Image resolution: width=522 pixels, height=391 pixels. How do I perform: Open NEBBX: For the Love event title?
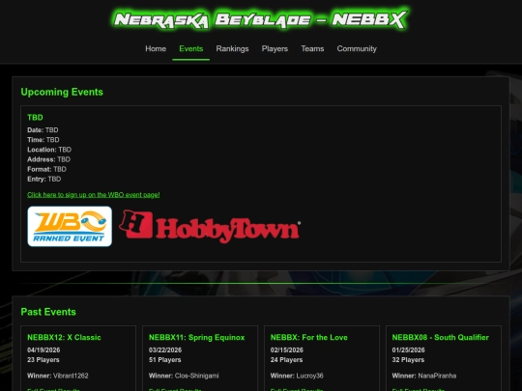[308, 338]
